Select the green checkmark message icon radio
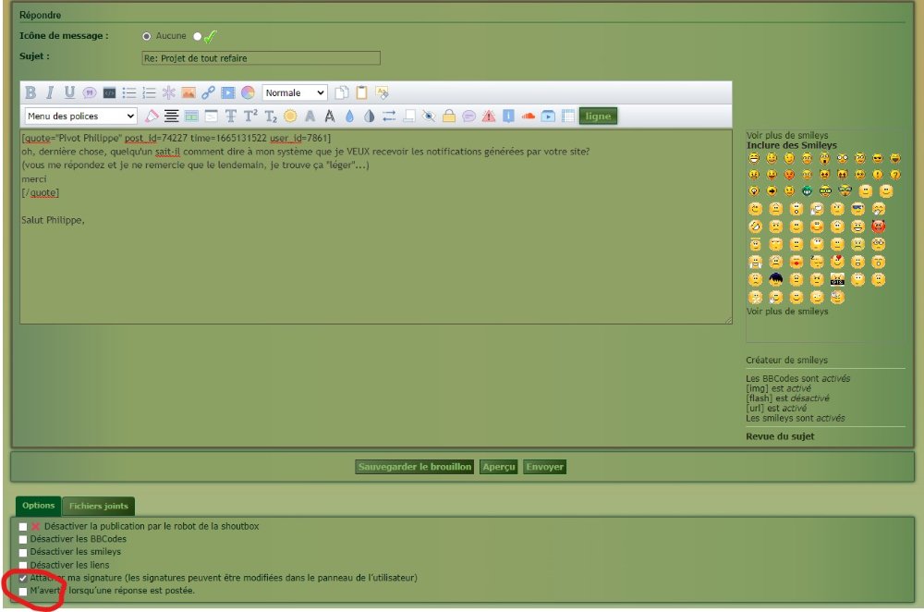The image size is (924, 612). pyautogui.click(x=198, y=36)
